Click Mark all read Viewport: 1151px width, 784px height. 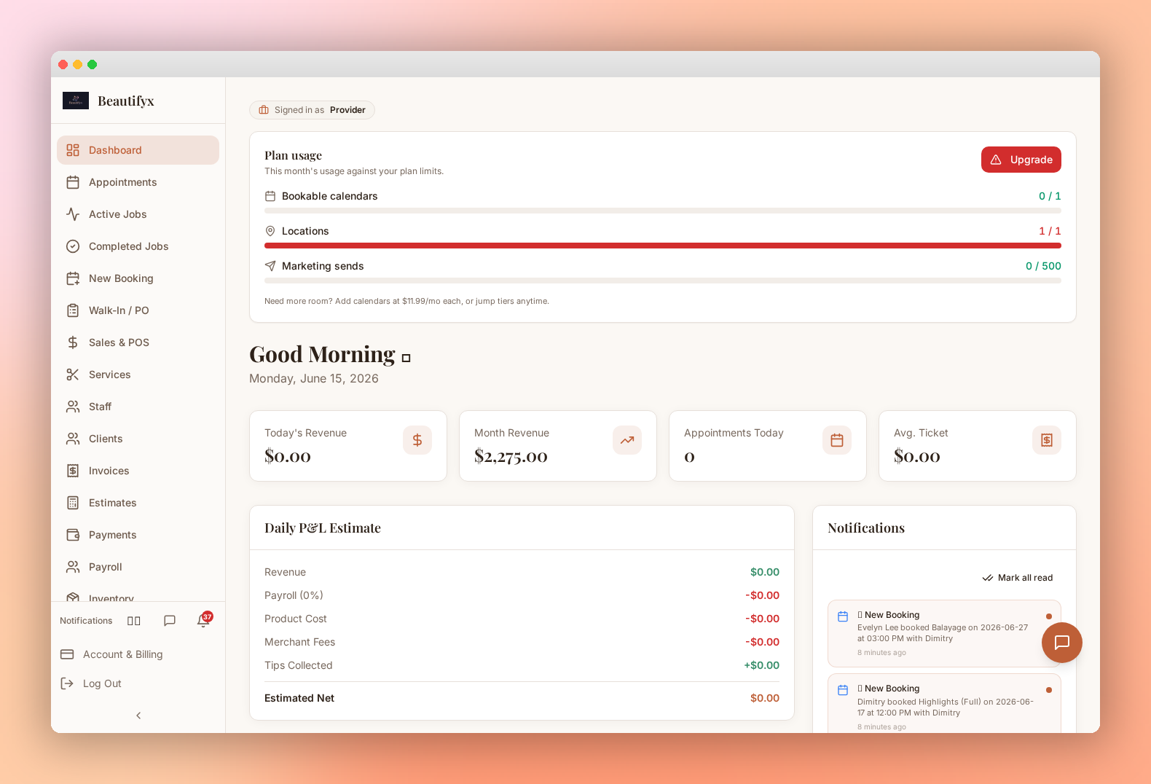[x=1018, y=578]
